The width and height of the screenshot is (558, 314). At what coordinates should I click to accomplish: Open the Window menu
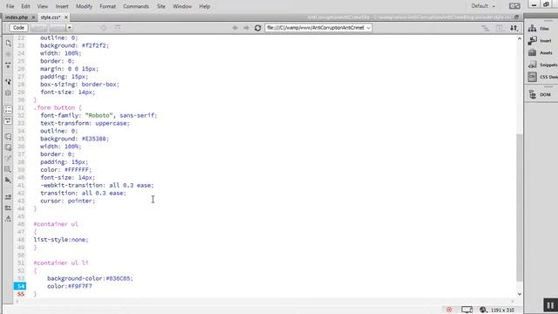click(182, 6)
